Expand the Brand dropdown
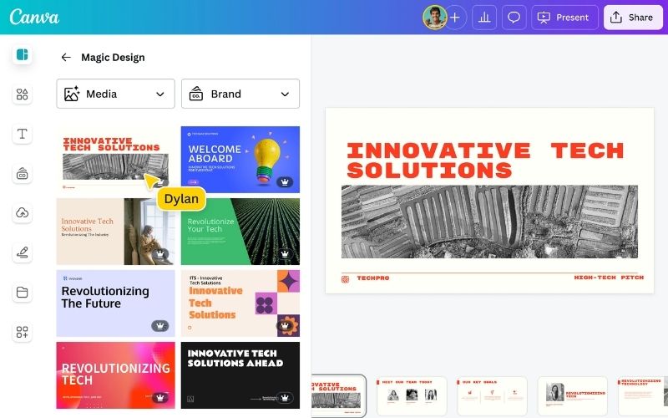Screen dimensions: 668x418 point(240,94)
